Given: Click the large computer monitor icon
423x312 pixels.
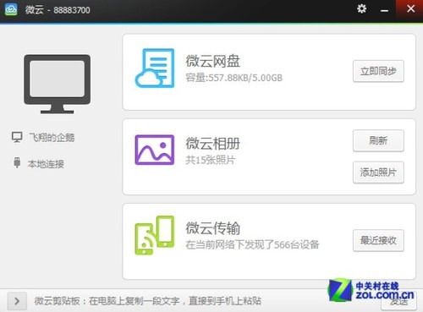Looking at the screenshot, I should [x=58, y=84].
